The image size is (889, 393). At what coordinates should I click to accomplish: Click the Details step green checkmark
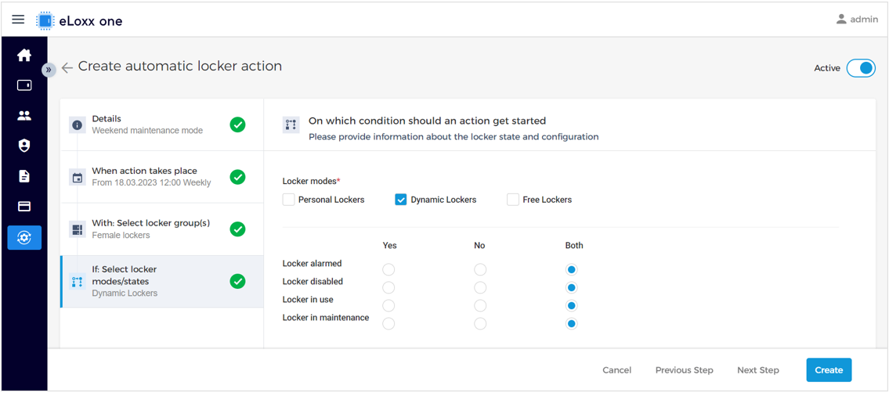pos(237,124)
